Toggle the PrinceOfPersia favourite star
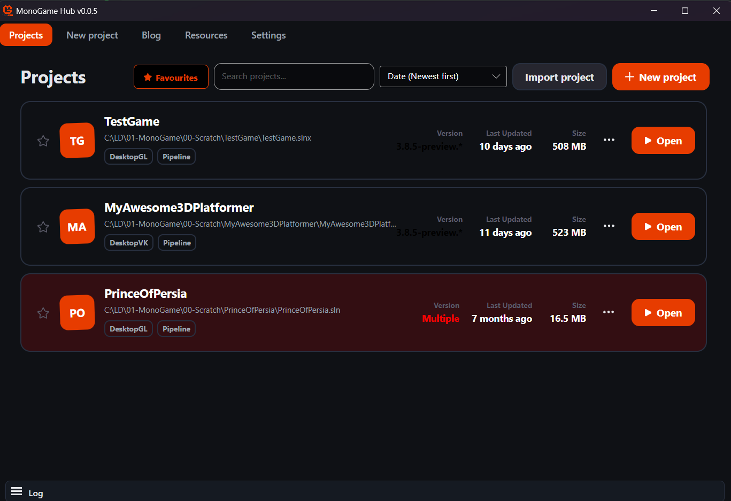The image size is (731, 501). coord(43,313)
